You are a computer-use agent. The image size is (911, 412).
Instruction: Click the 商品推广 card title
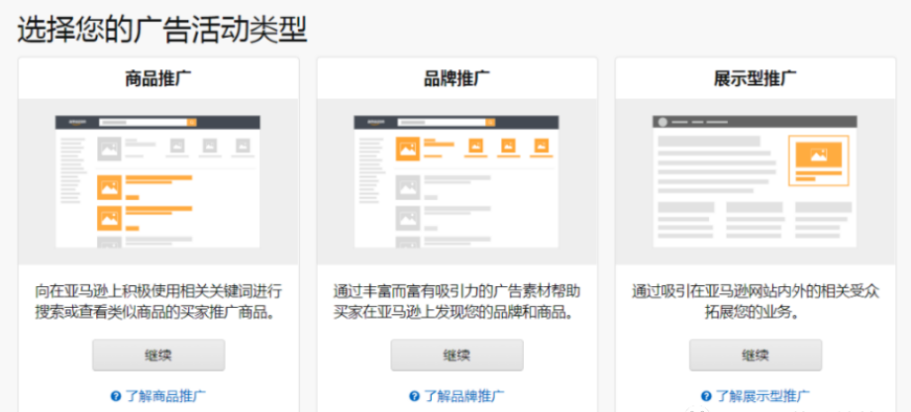tap(158, 78)
